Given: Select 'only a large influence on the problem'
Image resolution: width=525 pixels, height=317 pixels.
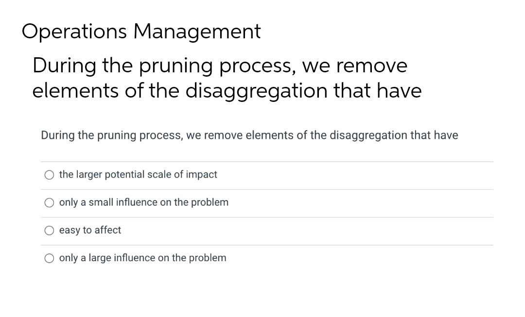Looking at the screenshot, I should pos(49,258).
